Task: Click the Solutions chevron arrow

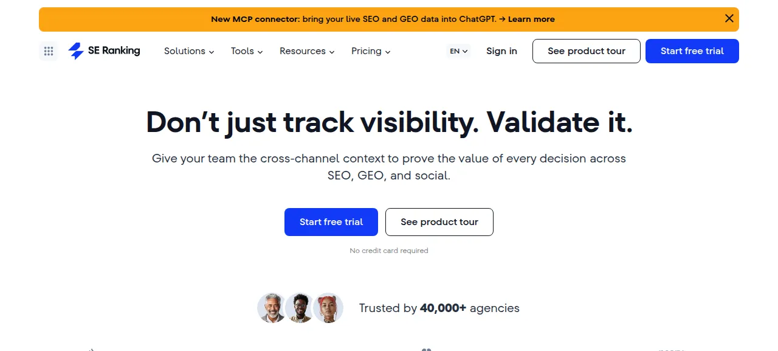Action: click(x=212, y=52)
